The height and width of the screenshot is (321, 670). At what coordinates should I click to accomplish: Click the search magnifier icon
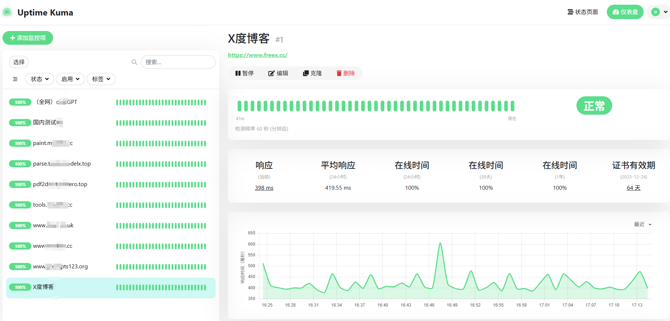(x=134, y=62)
